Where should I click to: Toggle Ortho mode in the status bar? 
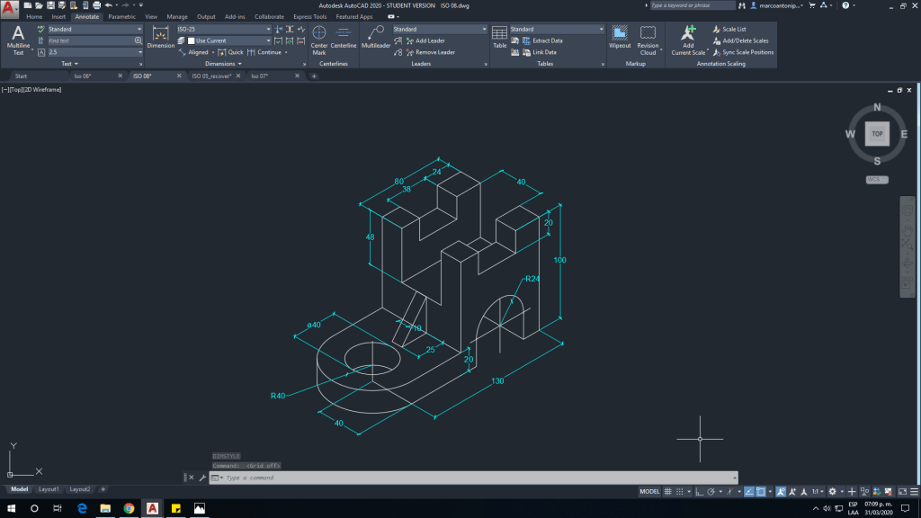pos(698,492)
